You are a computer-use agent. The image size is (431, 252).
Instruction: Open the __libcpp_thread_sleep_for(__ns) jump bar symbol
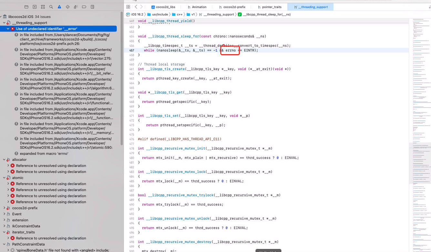[264, 15]
